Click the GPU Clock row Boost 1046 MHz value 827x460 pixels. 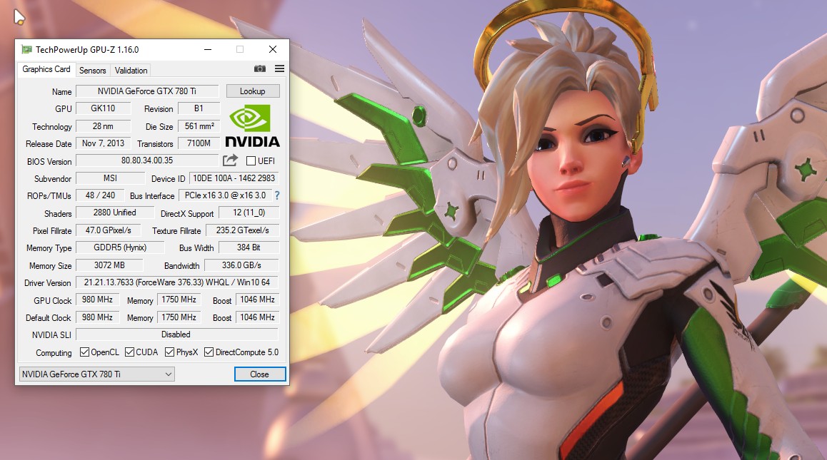pos(257,300)
